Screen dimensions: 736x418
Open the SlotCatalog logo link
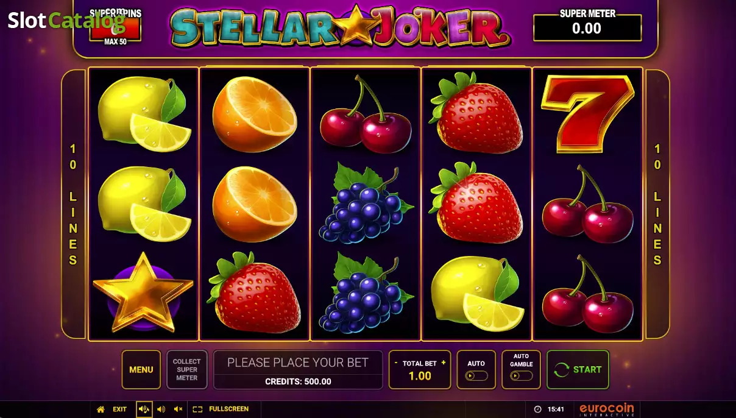click(x=66, y=21)
